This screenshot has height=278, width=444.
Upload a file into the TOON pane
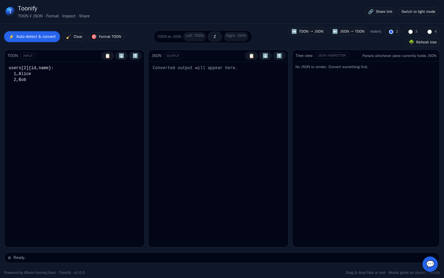135,56
